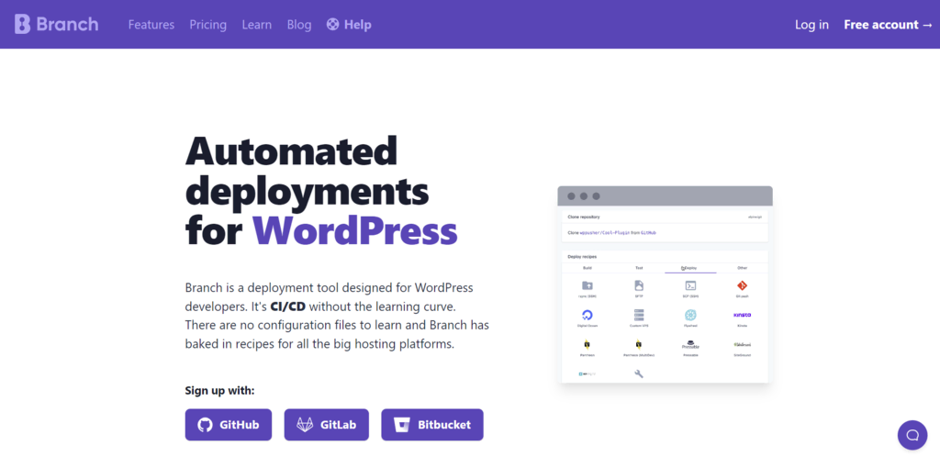940x468 pixels.
Task: Sign up with the GitLab button
Action: pos(326,425)
